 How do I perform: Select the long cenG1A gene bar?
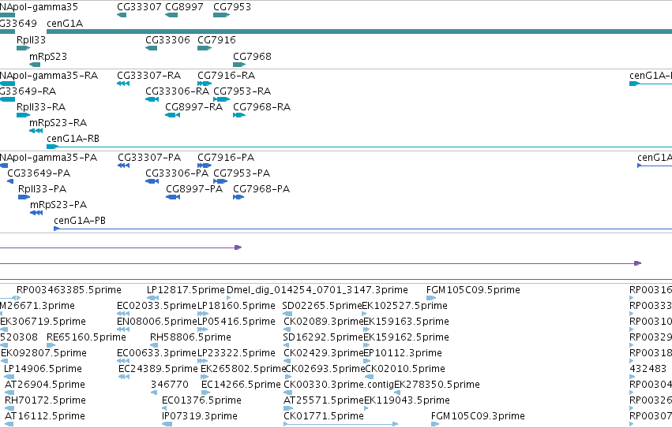[x=359, y=32]
